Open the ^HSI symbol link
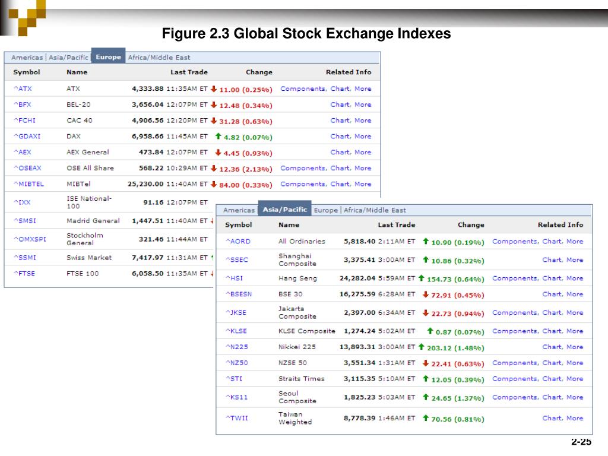Image resolution: width=608 pixels, height=456 pixels. click(234, 278)
